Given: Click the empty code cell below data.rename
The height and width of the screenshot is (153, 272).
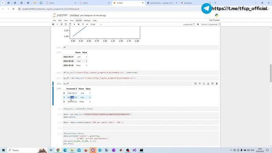Looking at the screenshot, I should tap(141, 128).
